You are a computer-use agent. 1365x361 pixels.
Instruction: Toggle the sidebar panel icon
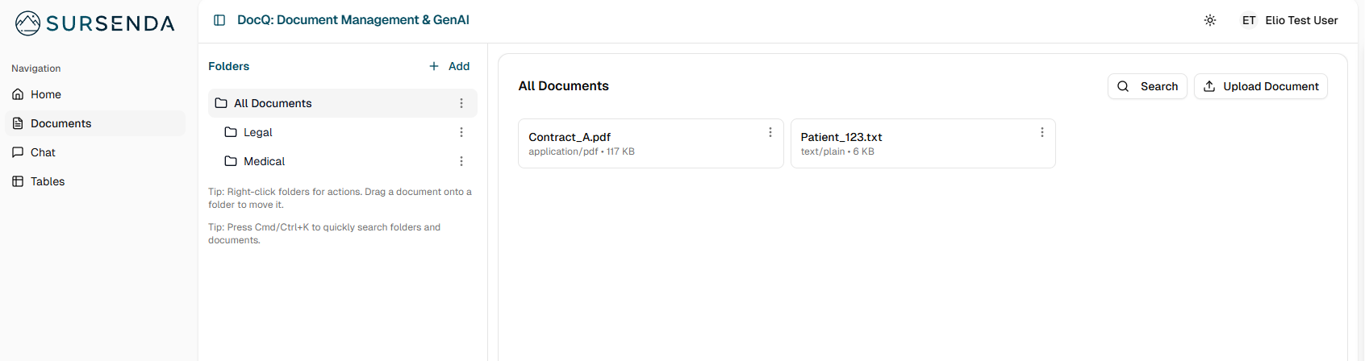tap(219, 20)
